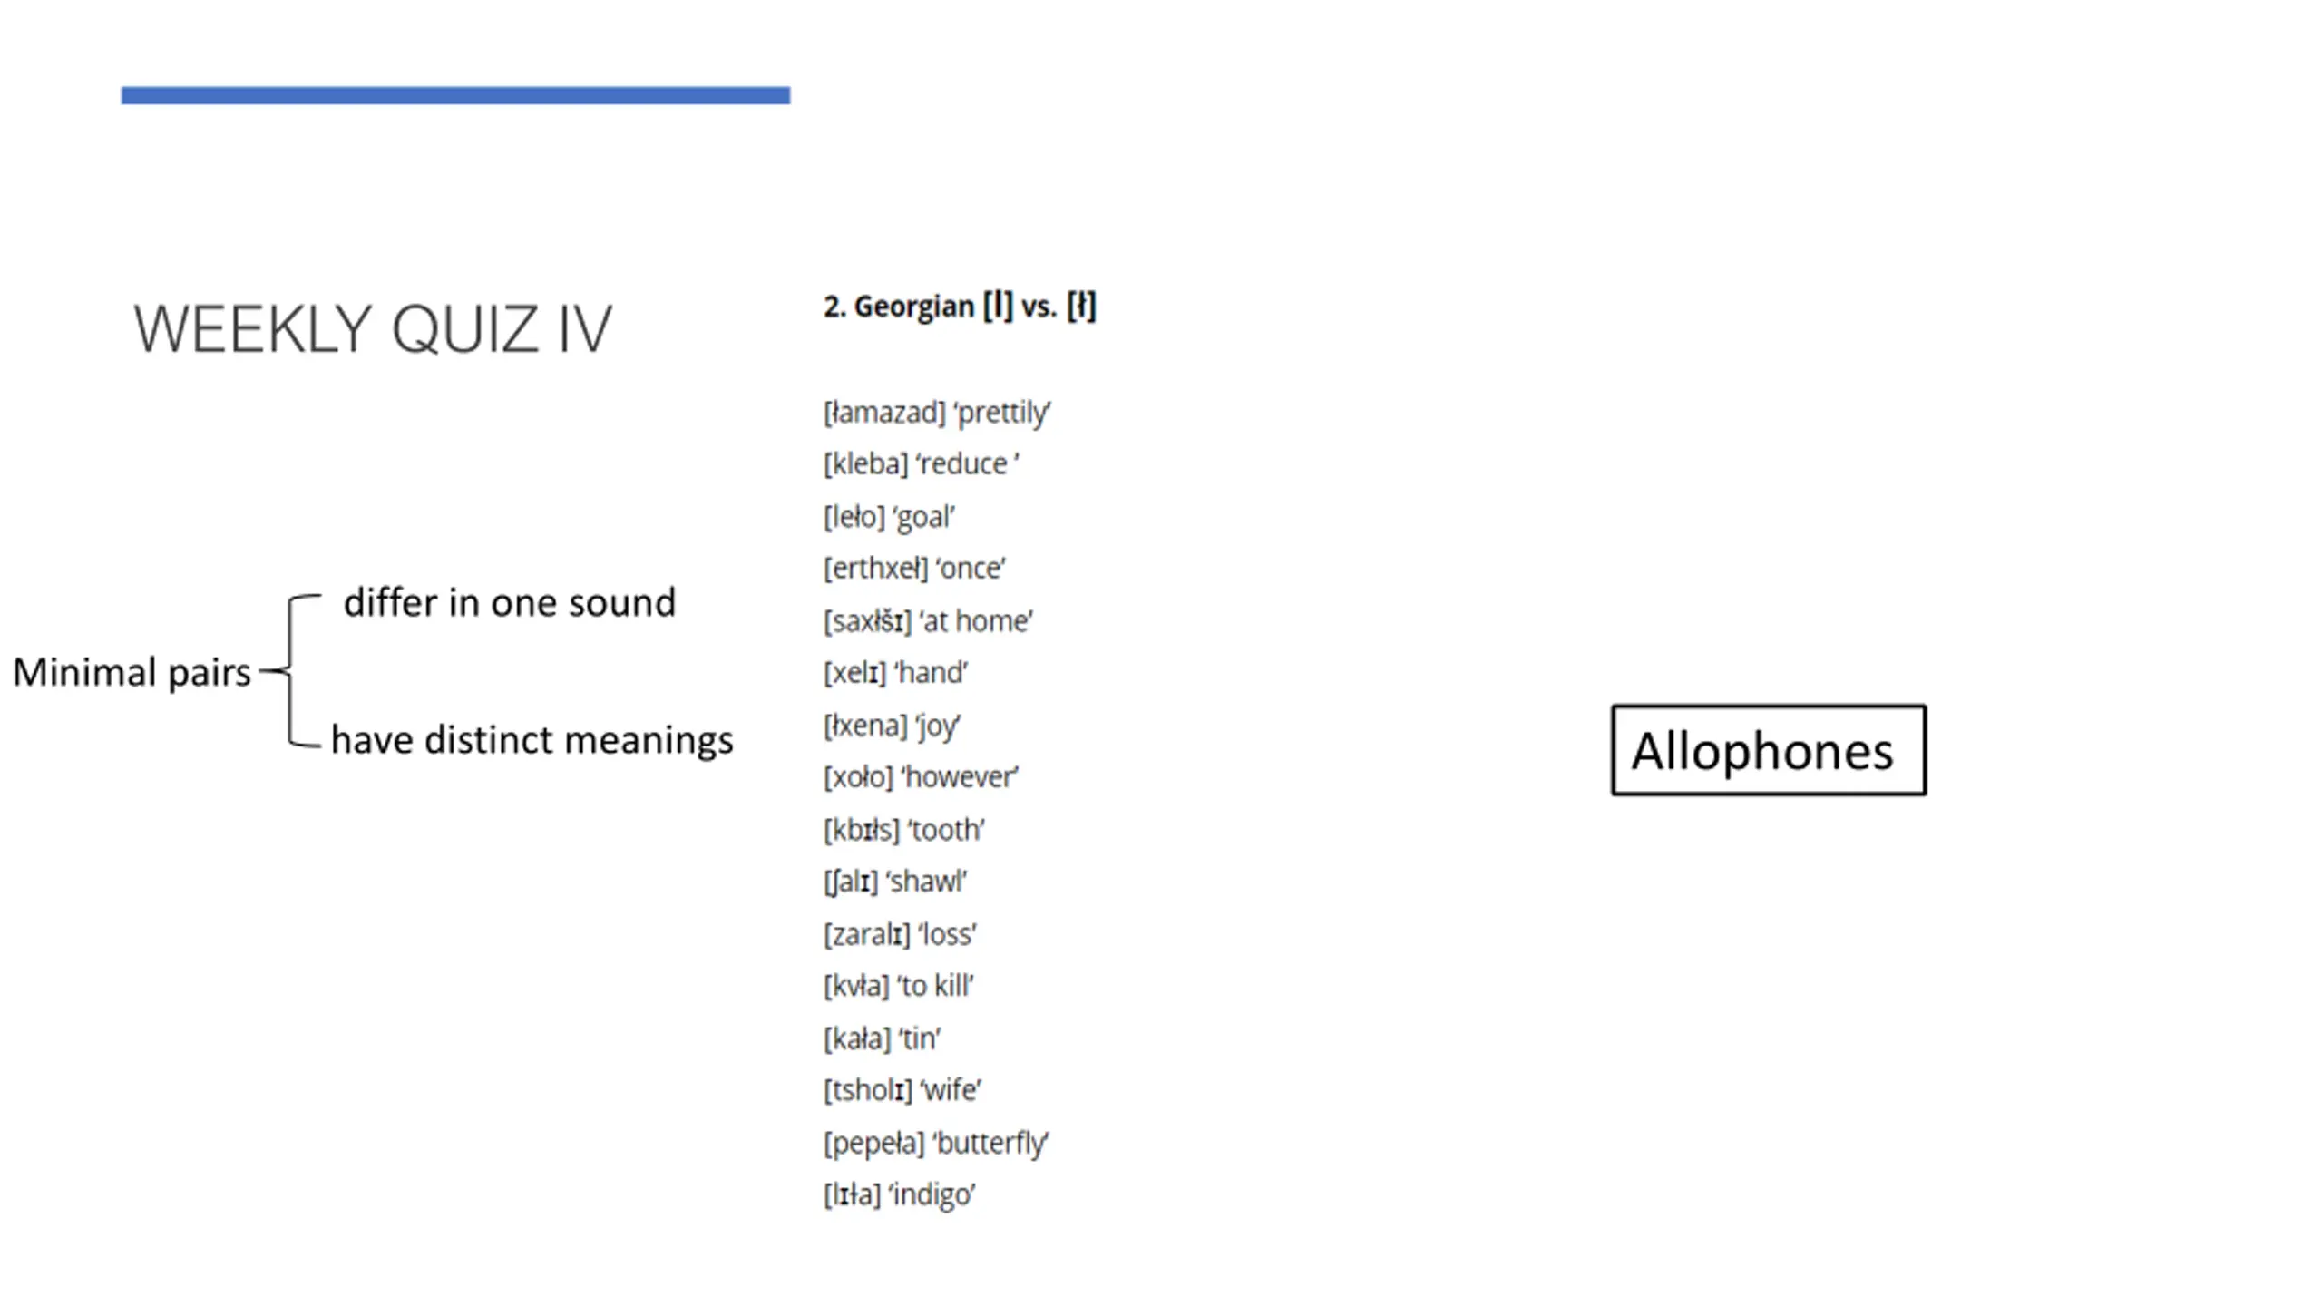This screenshot has width=2322, height=1306.
Task: Click the entry [erthxeł] 'once'
Action: coord(914,569)
